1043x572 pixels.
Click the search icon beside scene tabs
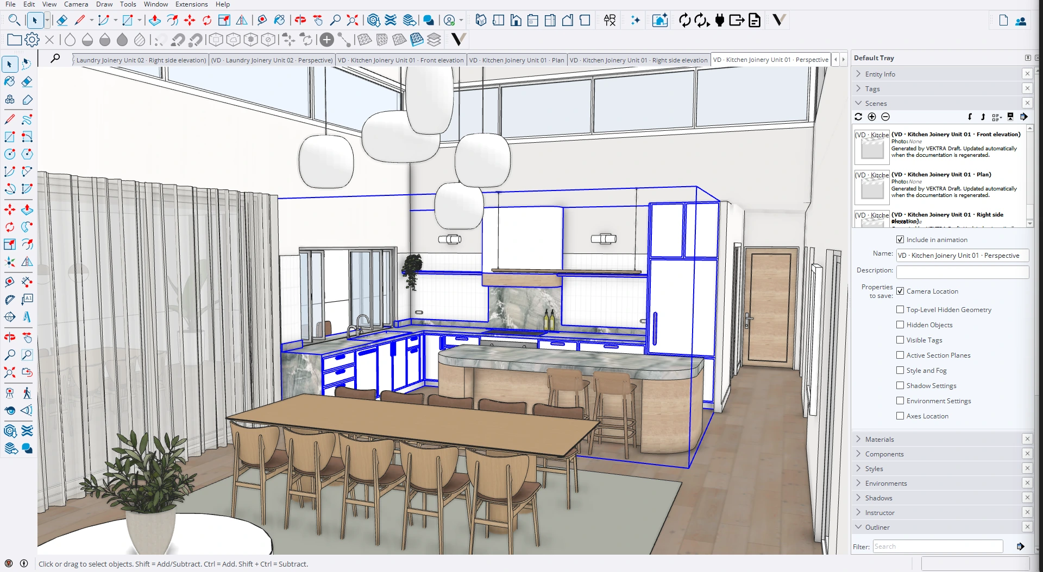click(55, 58)
